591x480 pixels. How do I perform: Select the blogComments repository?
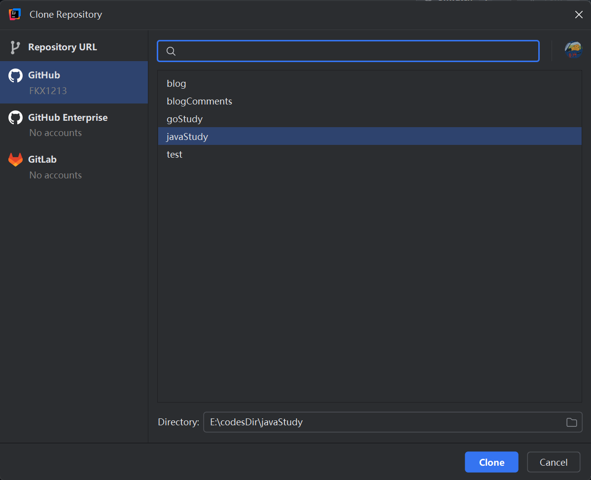(370, 101)
